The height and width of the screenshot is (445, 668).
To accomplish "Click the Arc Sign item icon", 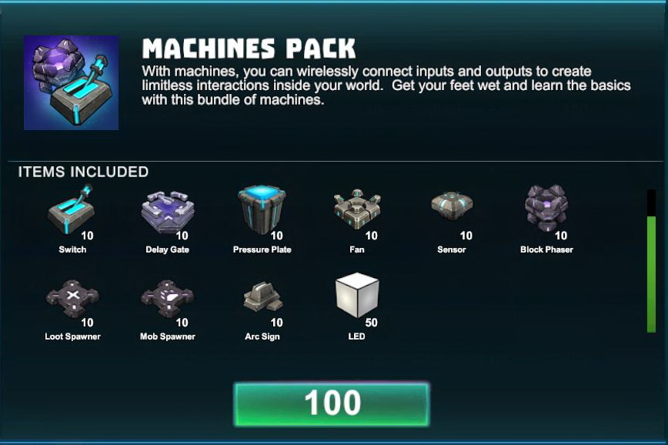I will 263,296.
